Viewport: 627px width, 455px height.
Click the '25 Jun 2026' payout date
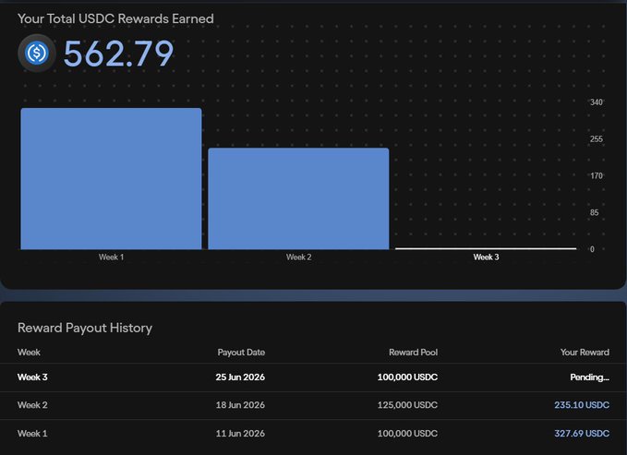point(240,377)
